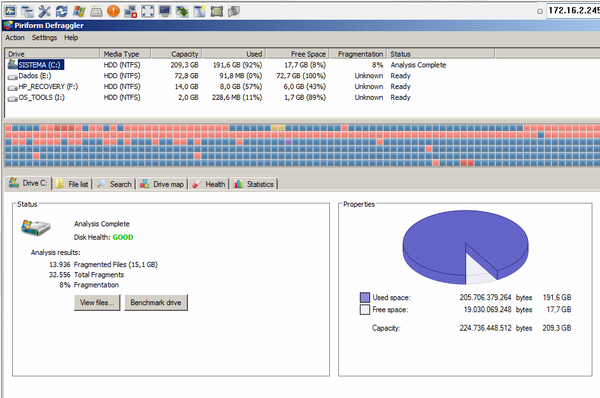Screen dimensions: 600x398
Task: Click the purple block in the drive map
Action: [x=289, y=142]
